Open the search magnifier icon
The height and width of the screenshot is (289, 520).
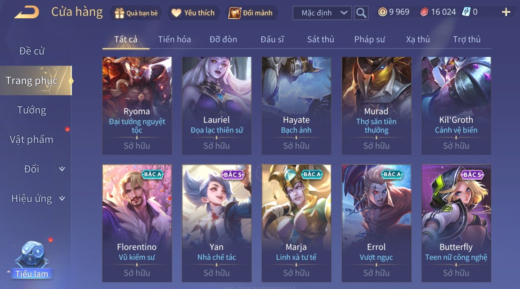tap(361, 13)
